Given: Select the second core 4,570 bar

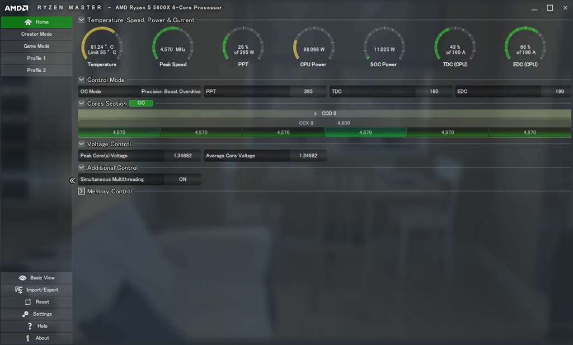Looking at the screenshot, I should pos(201,132).
